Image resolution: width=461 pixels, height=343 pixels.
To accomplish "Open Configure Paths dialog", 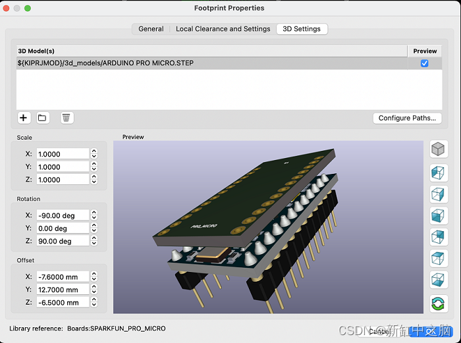I will [x=407, y=118].
